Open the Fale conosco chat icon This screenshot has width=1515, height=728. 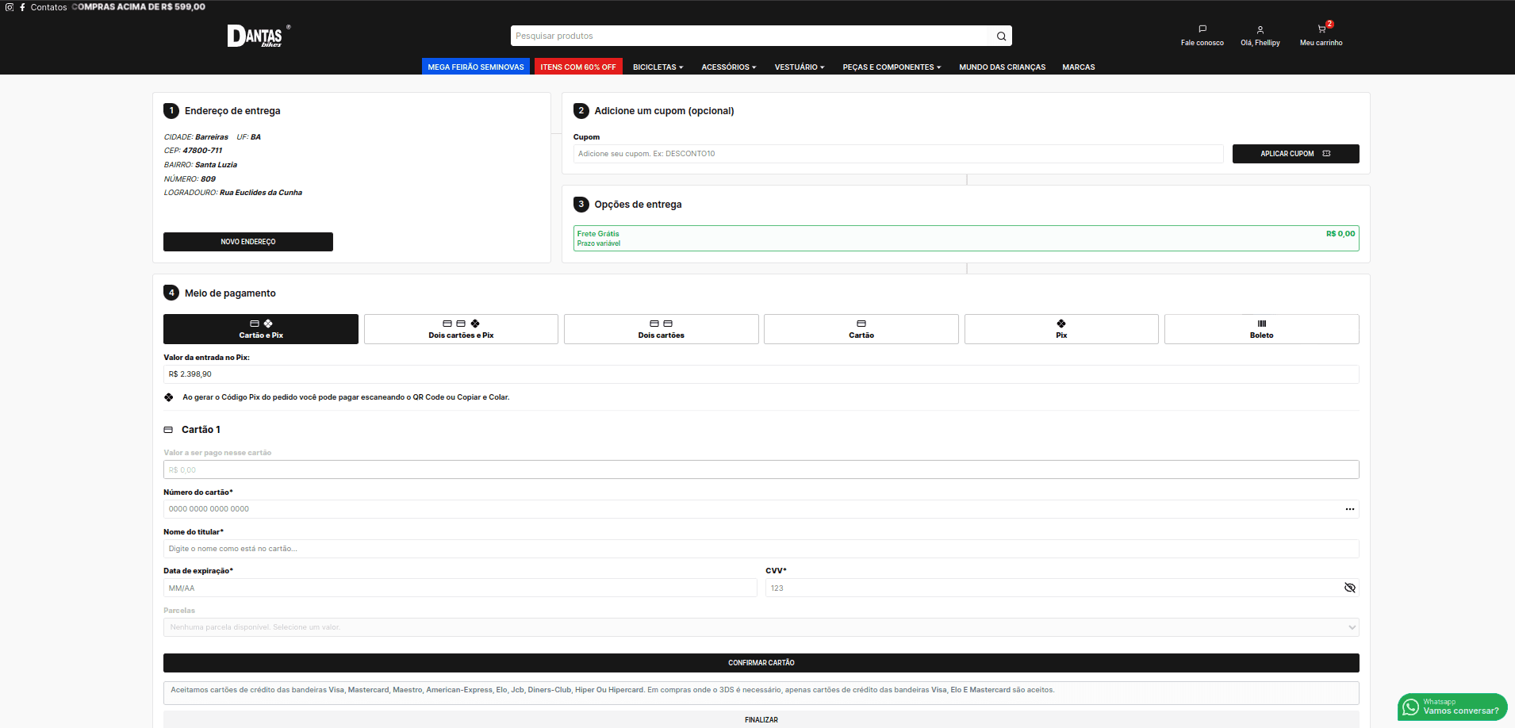[1202, 29]
